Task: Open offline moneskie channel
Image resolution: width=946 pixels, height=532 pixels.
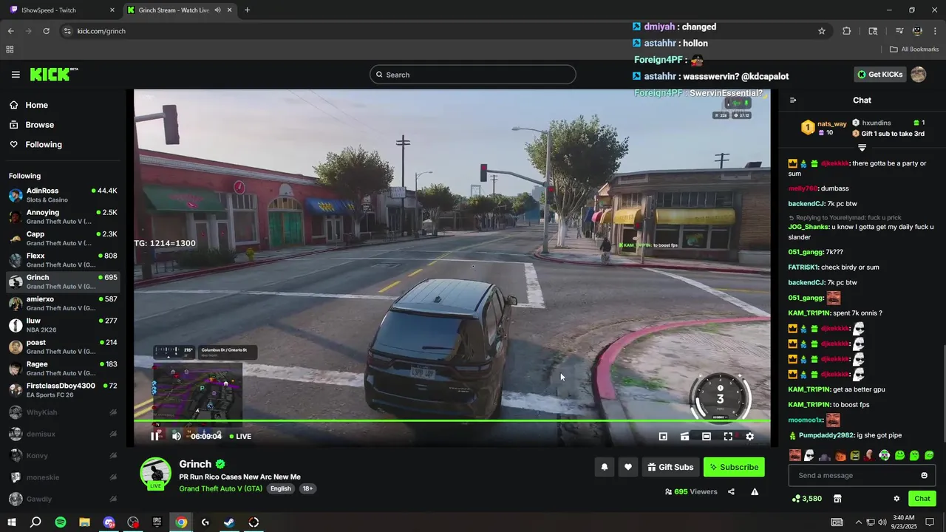Action: 63,477
